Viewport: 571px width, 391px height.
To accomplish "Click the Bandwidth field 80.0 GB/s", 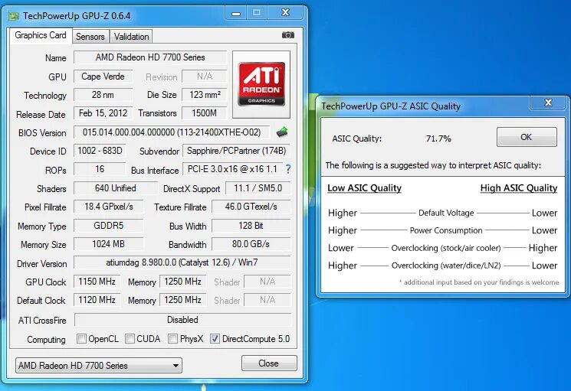I will click(x=251, y=243).
